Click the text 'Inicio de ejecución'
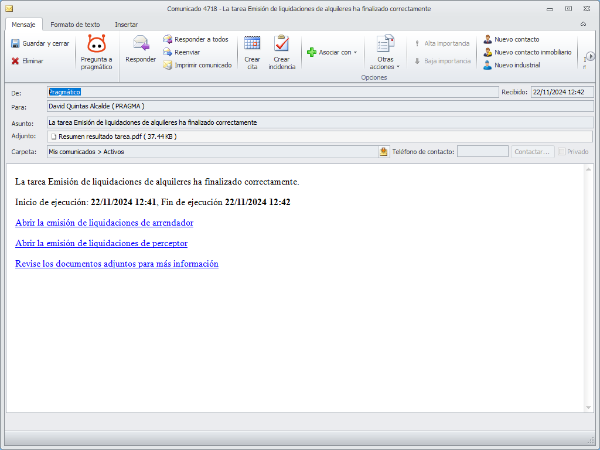The image size is (600, 450). 52,202
